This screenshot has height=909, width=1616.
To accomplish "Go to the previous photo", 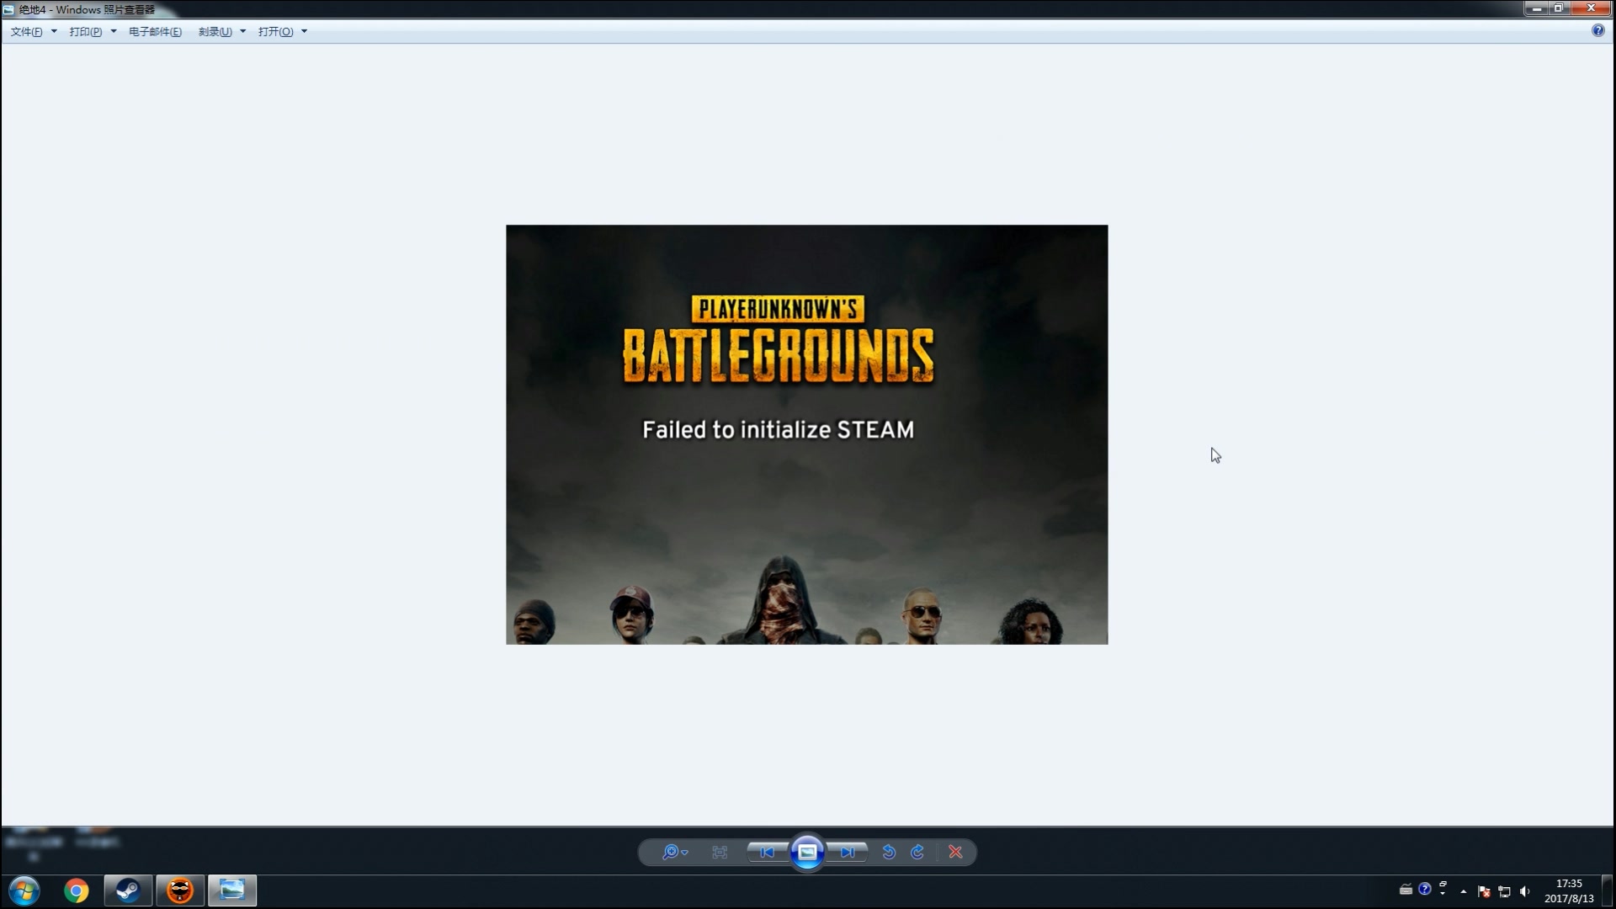I will [768, 853].
